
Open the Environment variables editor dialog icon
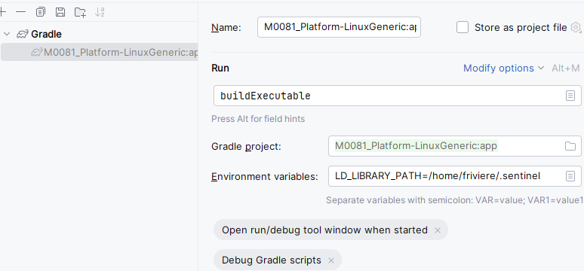point(570,176)
